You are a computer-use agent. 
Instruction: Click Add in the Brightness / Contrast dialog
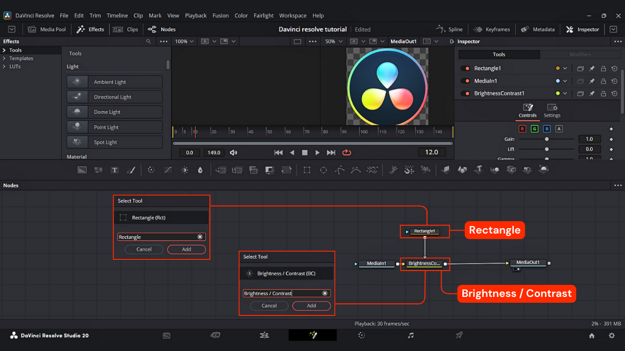(x=312, y=306)
